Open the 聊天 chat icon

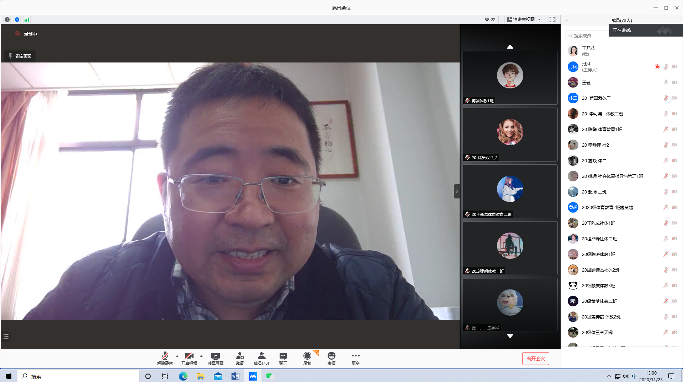click(283, 358)
